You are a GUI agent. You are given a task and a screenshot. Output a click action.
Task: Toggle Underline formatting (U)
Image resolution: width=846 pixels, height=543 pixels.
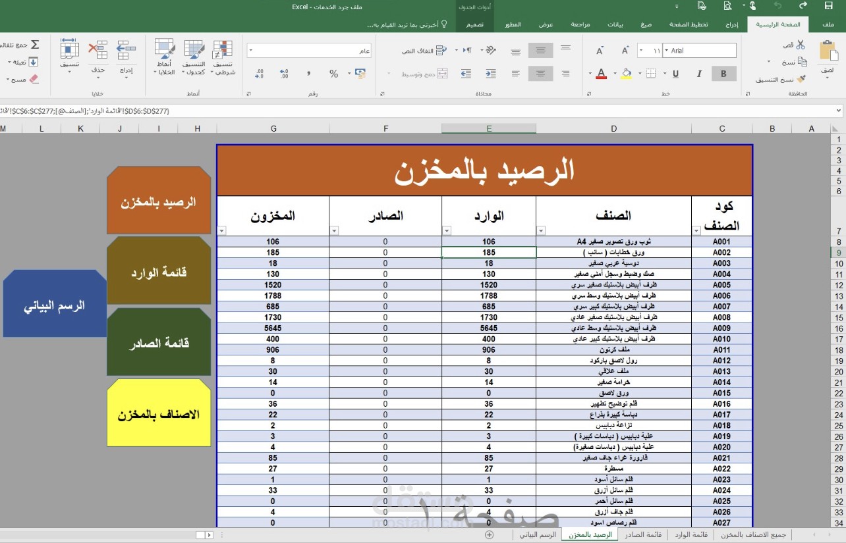pos(676,74)
